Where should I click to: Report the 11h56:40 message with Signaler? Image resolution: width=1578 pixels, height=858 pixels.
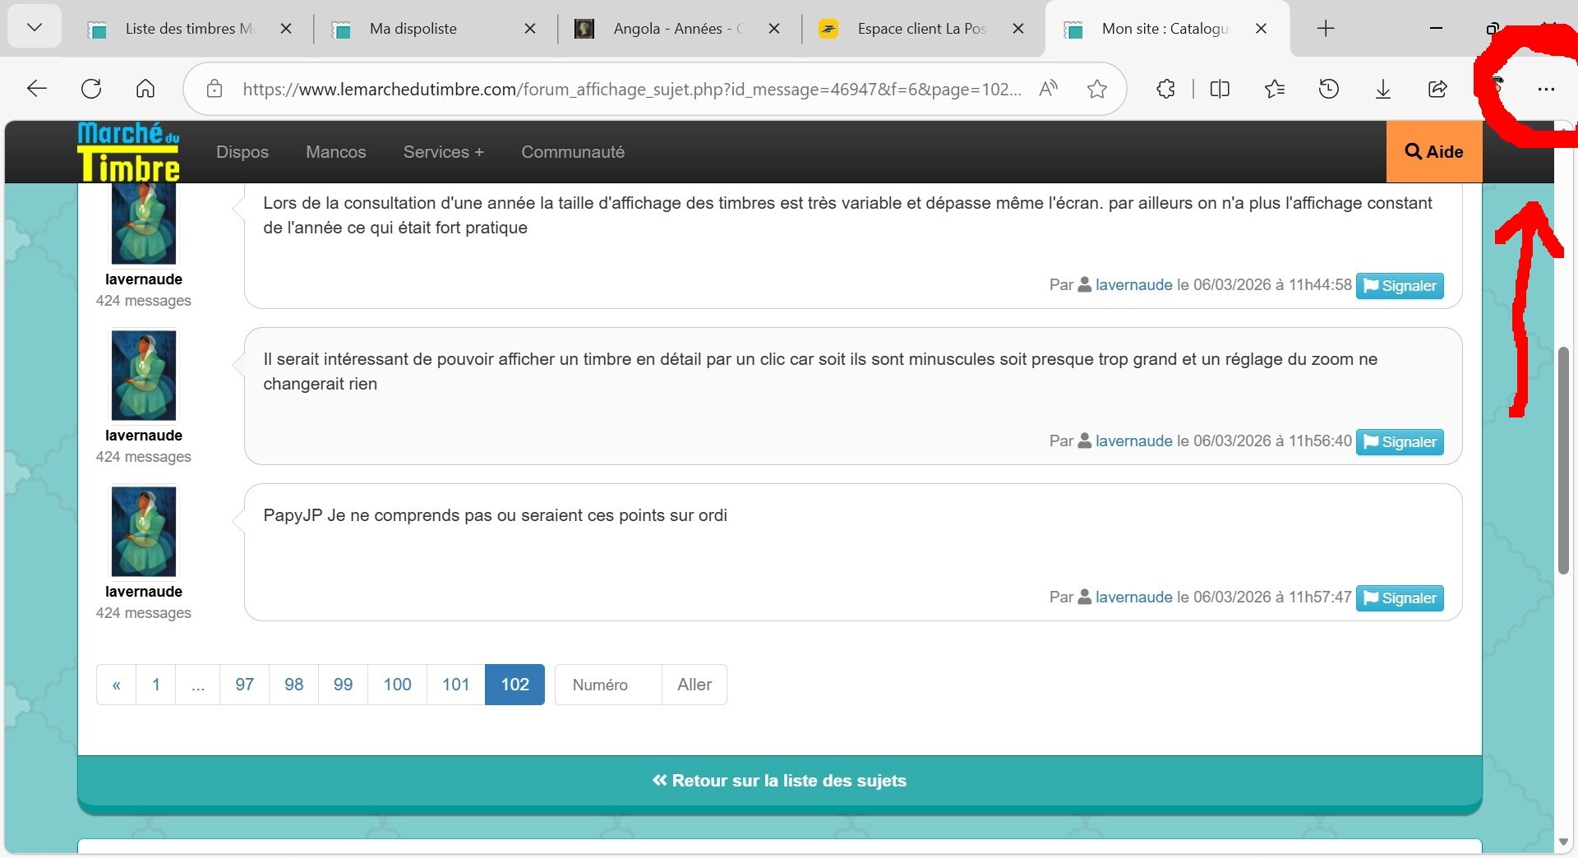tap(1400, 442)
